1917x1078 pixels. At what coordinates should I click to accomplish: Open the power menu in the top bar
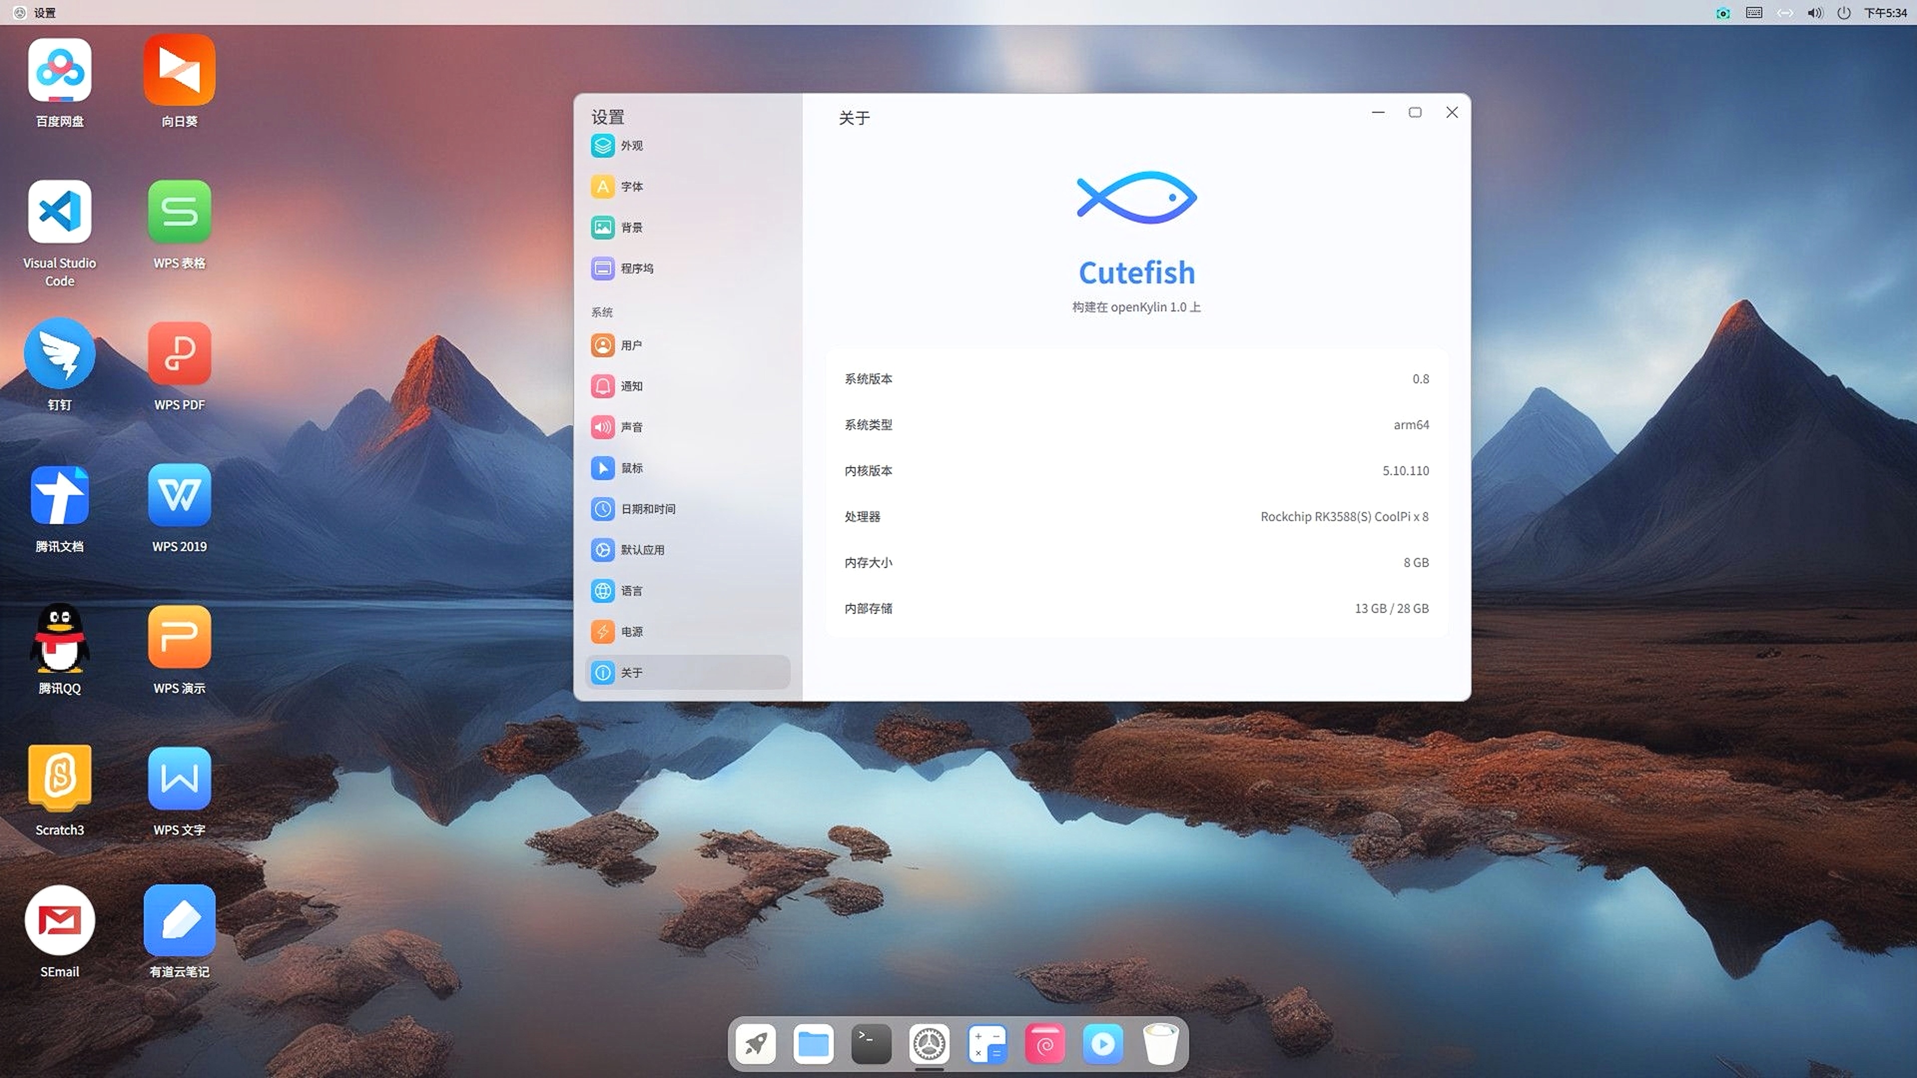[1843, 12]
